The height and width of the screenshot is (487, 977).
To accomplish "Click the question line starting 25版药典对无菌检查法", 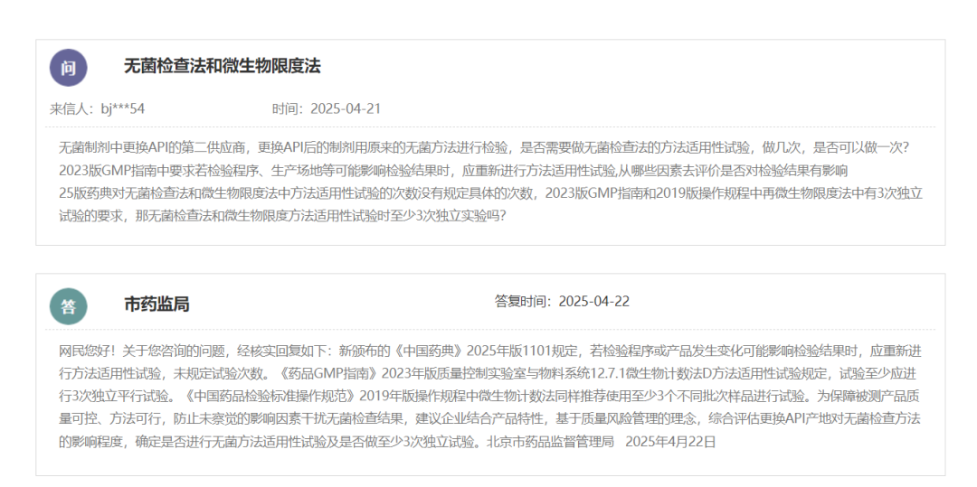I will [x=490, y=193].
